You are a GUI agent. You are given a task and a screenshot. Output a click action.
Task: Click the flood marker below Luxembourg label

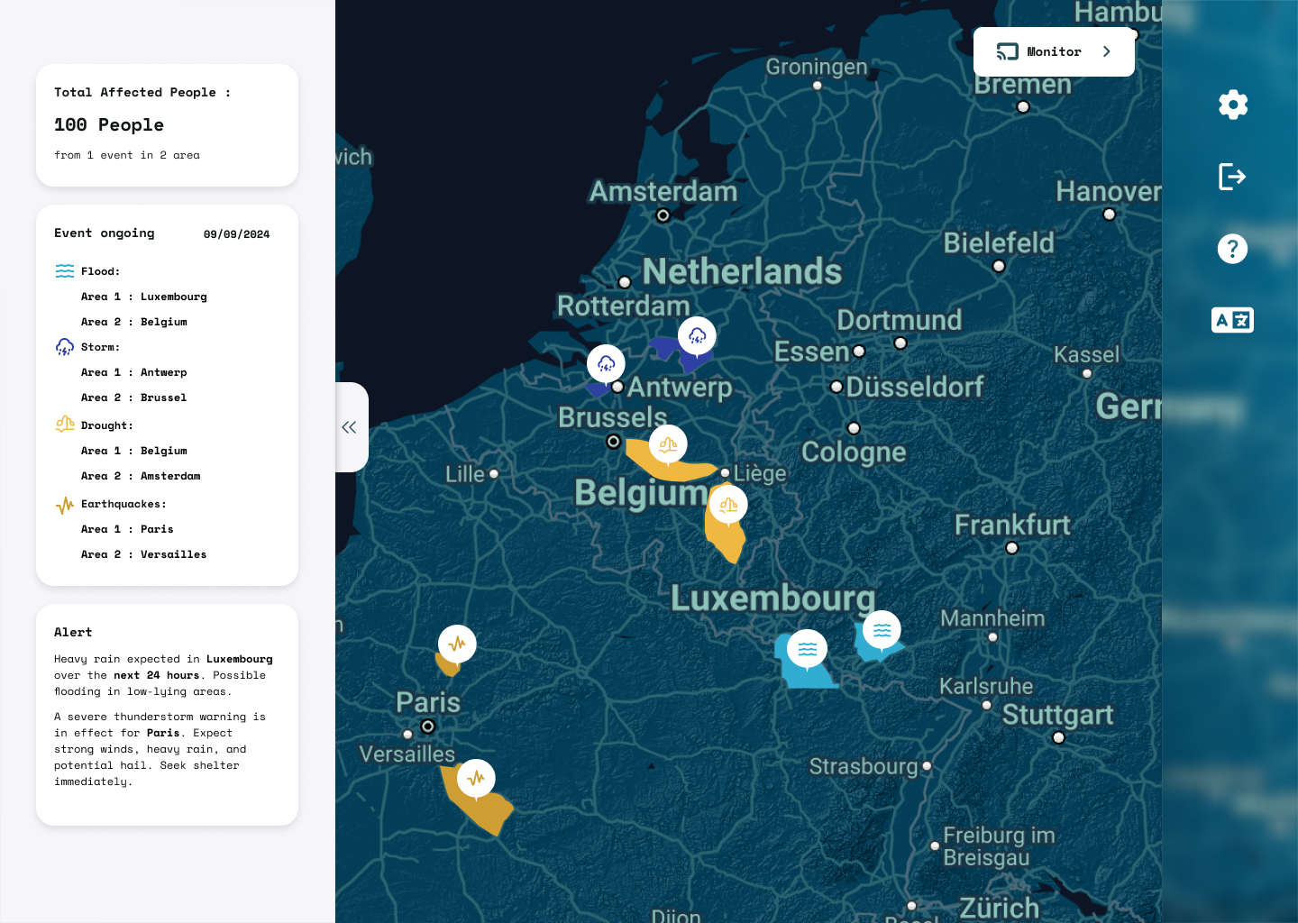pos(807,648)
